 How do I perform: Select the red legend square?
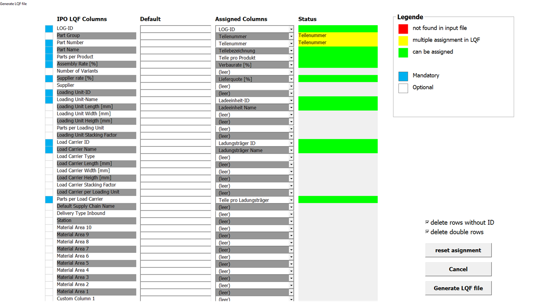pyautogui.click(x=403, y=29)
